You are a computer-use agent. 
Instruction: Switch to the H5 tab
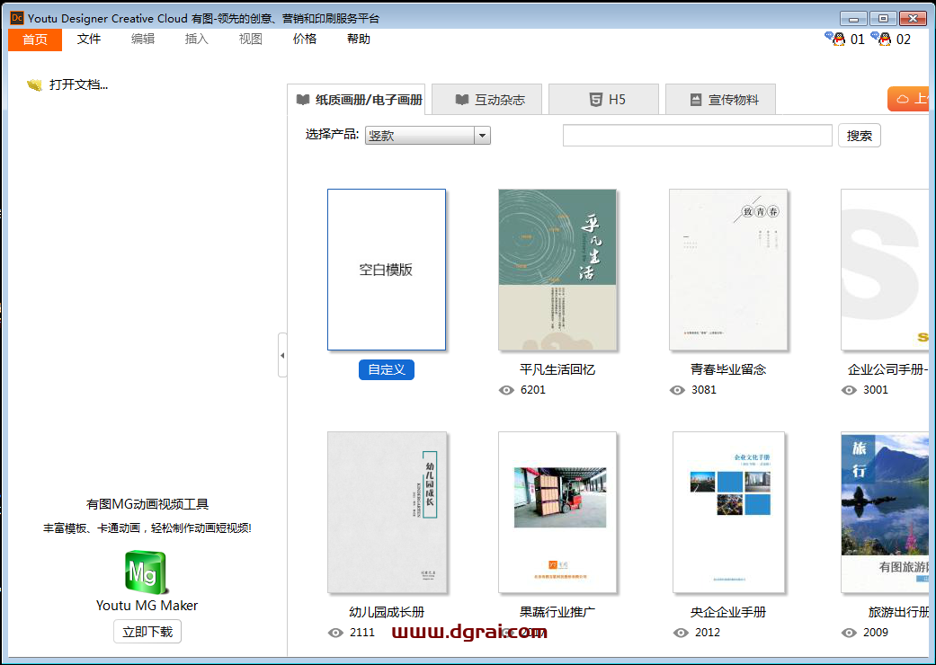pyautogui.click(x=604, y=100)
